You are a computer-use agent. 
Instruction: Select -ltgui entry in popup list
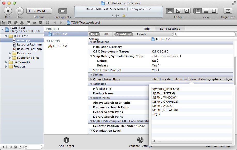click(x=192, y=114)
